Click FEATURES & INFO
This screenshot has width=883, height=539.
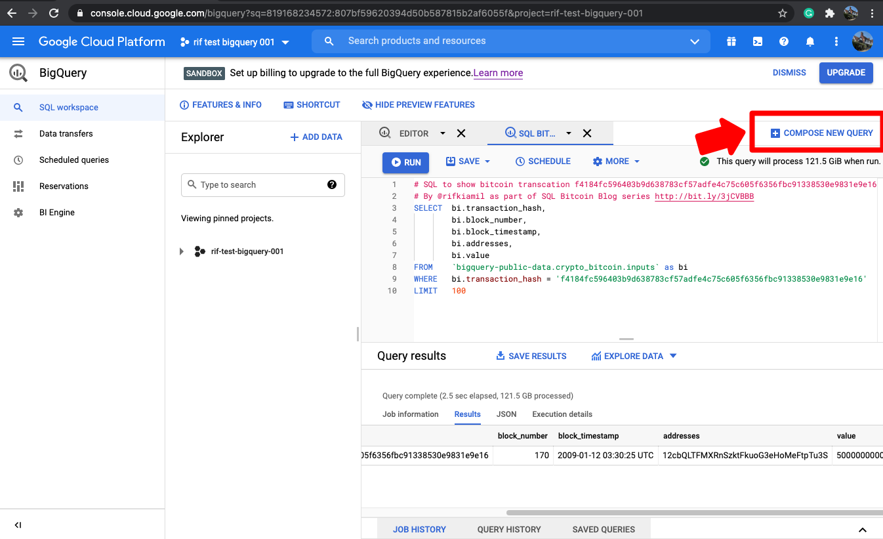220,105
